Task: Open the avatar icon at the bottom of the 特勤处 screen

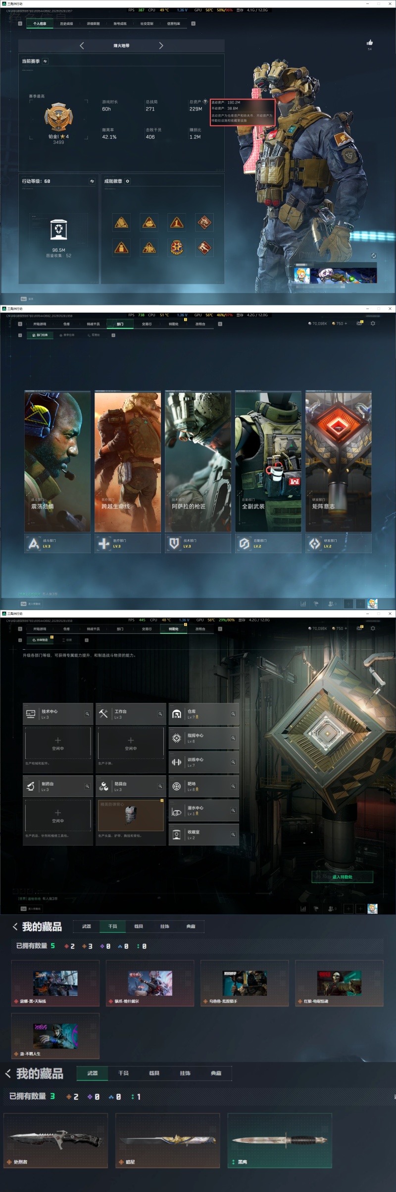Action: pyautogui.click(x=373, y=908)
